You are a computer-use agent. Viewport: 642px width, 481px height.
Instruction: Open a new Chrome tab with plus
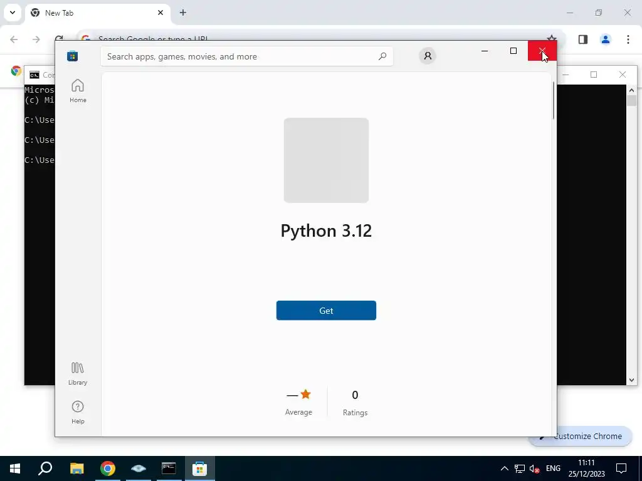click(183, 13)
